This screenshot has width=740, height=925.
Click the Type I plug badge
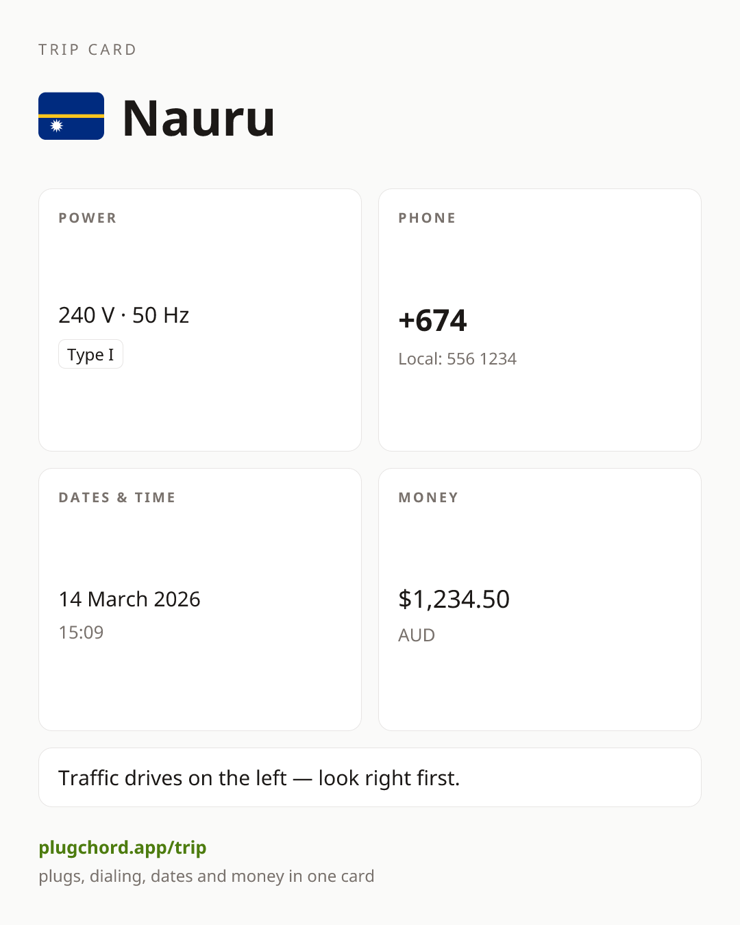click(x=90, y=354)
